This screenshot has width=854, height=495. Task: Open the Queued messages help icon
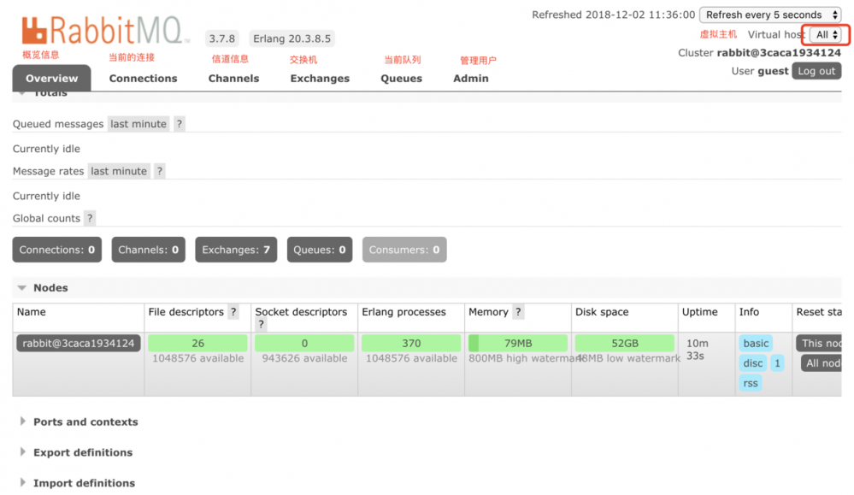point(178,123)
